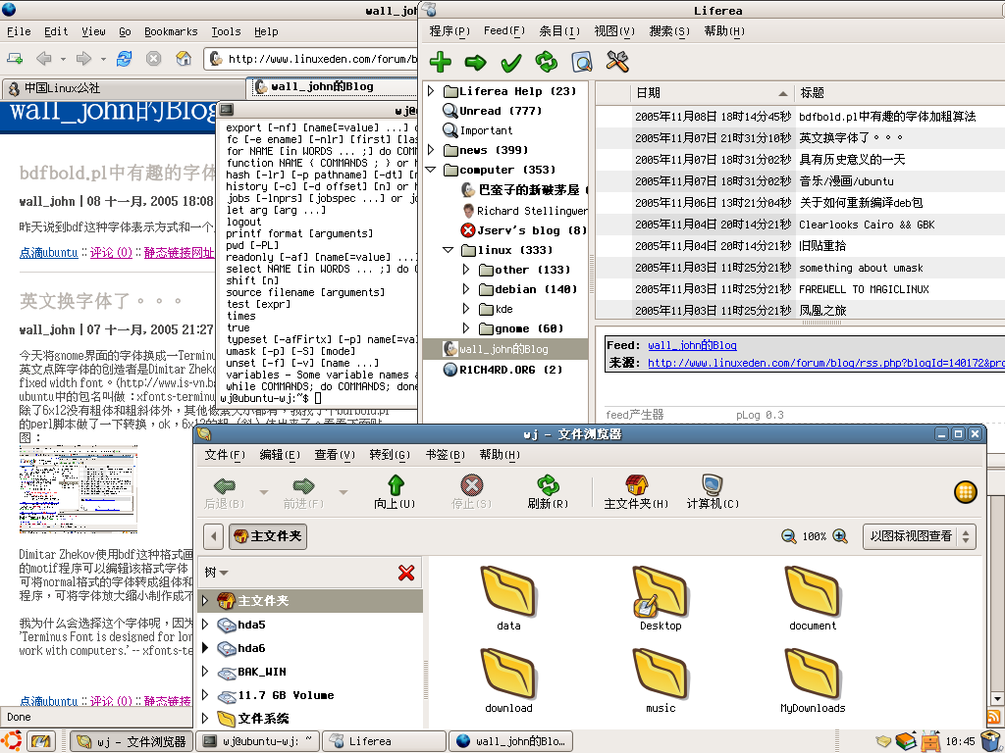1005x753 pixels.
Task: Click the first 点滴ubuntu link on the blog page
Action: click(x=49, y=252)
